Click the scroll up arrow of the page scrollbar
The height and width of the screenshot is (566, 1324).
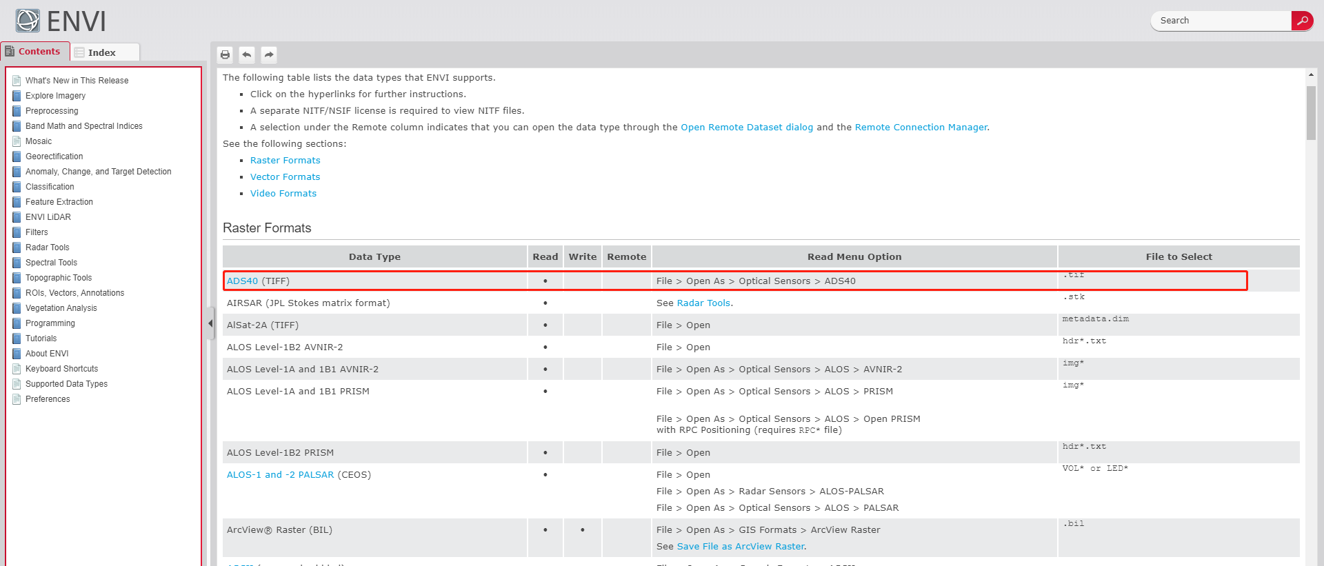coord(1311,74)
